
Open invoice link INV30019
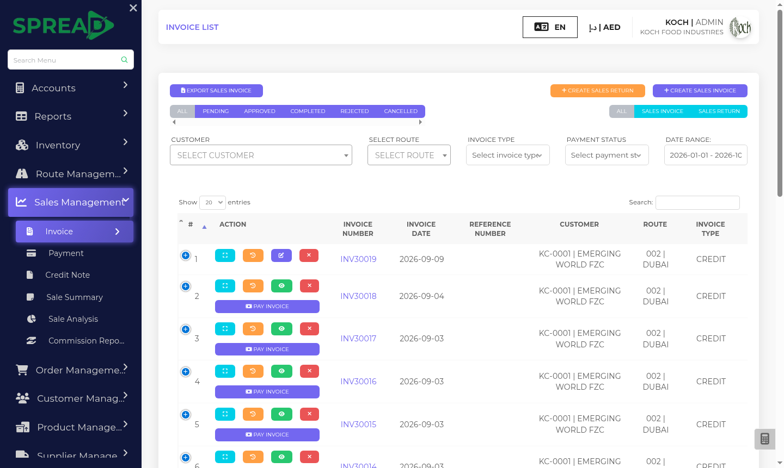[358, 259]
